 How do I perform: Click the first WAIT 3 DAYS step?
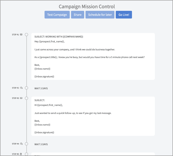coord(41,88)
